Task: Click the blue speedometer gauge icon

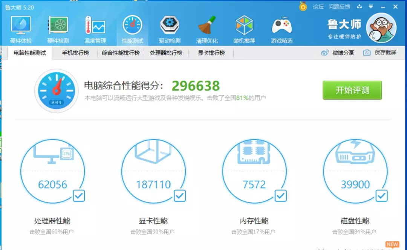Action: (56, 90)
